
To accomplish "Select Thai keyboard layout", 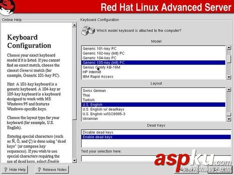I will pyautogui.click(x=153, y=95).
